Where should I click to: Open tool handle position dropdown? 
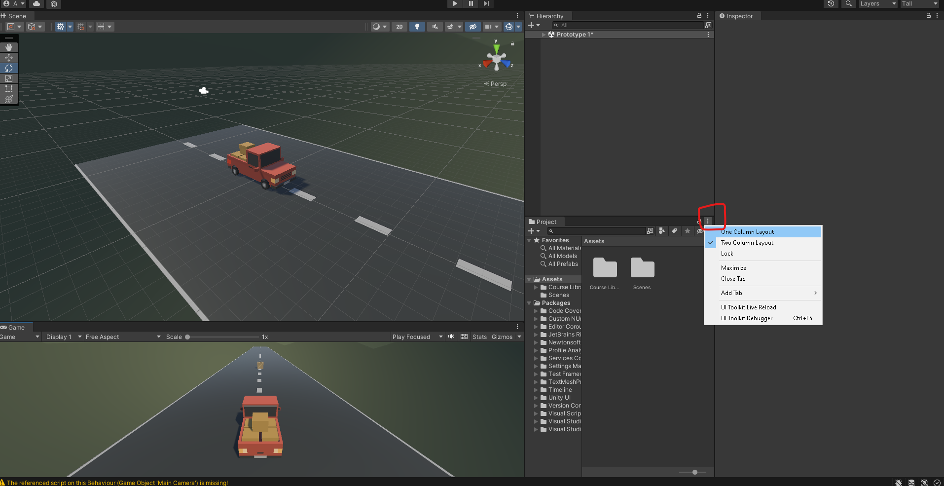tap(15, 27)
